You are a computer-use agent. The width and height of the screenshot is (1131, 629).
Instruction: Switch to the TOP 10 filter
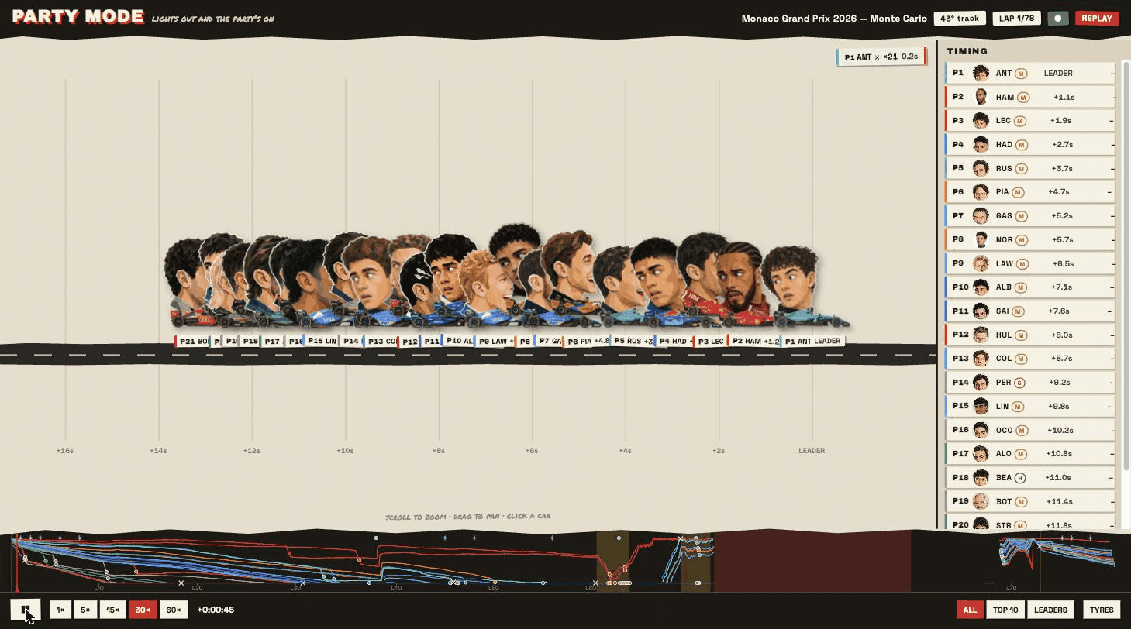[x=1005, y=610]
